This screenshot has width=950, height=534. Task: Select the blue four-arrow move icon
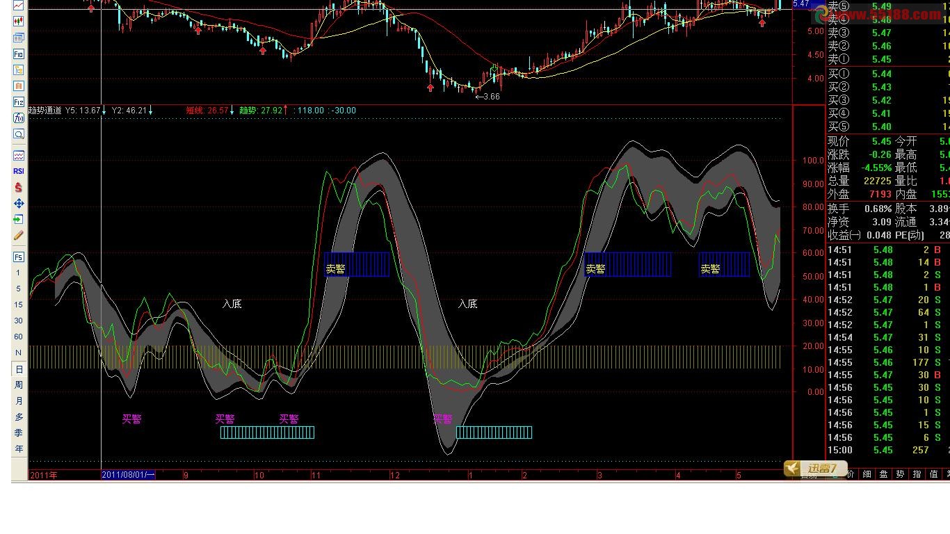pos(19,203)
